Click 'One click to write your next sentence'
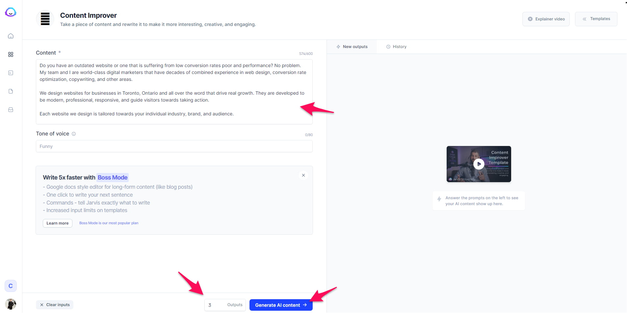This screenshot has height=313, width=627. click(x=88, y=195)
